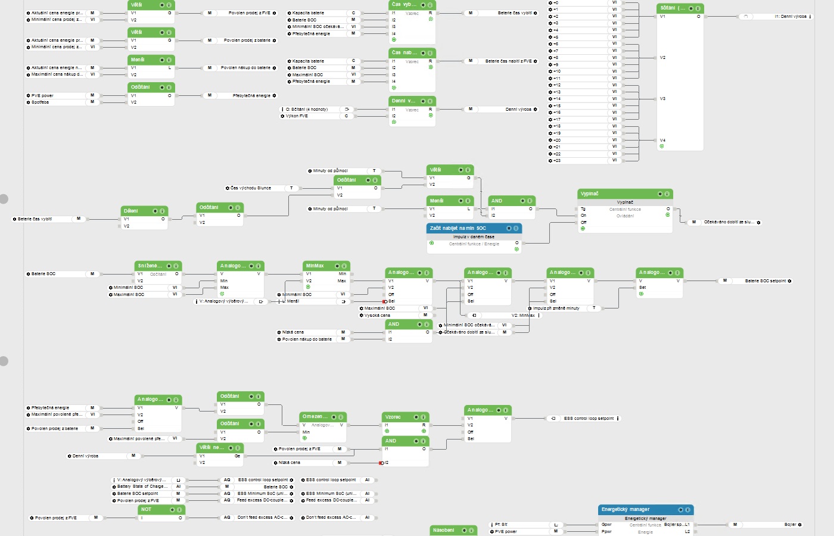Expand hidden inputs of the MinMax block

point(308,287)
